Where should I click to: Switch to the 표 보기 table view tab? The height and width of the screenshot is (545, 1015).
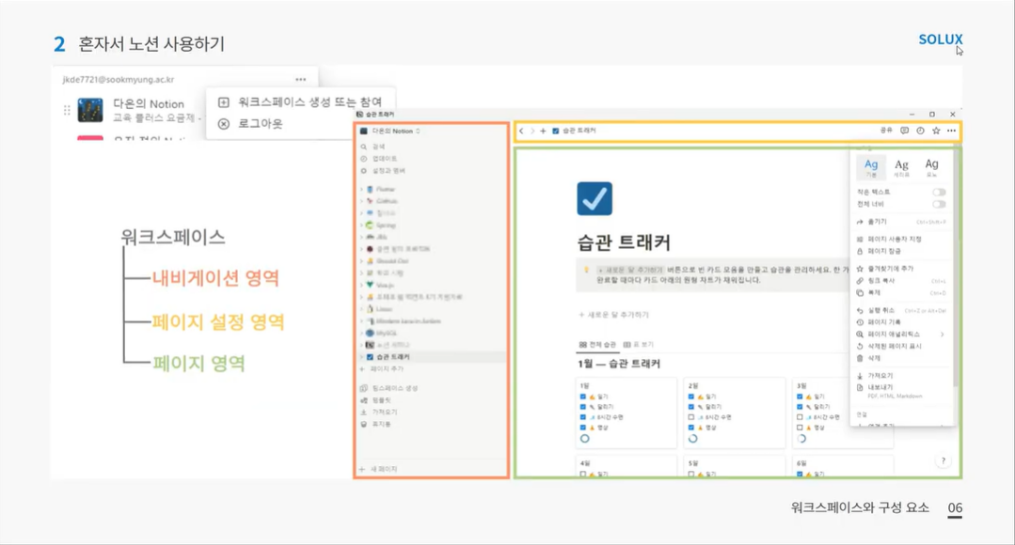coord(639,345)
